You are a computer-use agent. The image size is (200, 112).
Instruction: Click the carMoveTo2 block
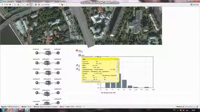tap(48, 73)
